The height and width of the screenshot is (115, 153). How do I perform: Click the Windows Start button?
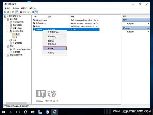pos(4,112)
